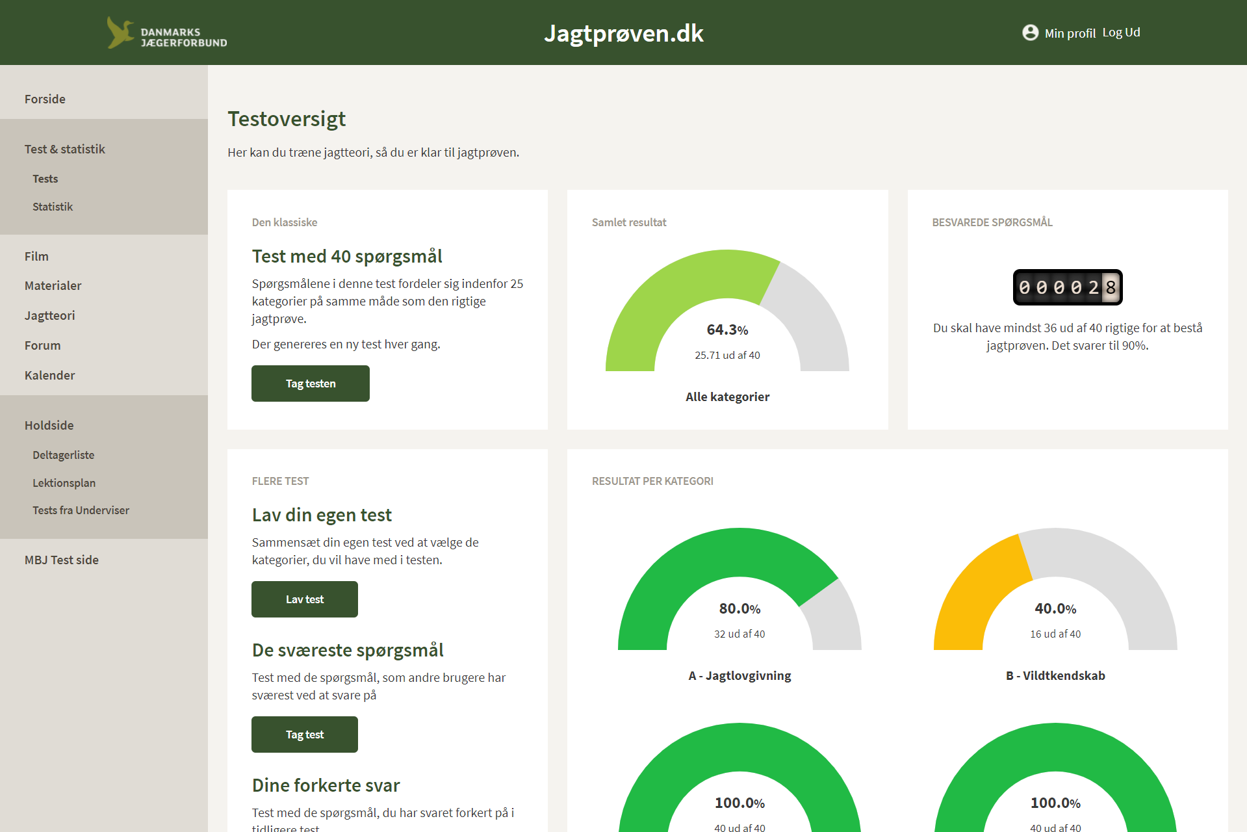Open Forum from sidebar

pyautogui.click(x=43, y=345)
